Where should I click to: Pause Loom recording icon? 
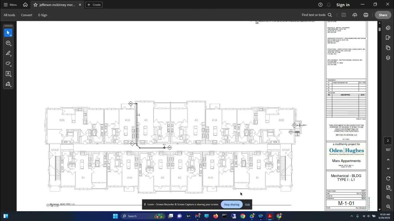(145, 204)
